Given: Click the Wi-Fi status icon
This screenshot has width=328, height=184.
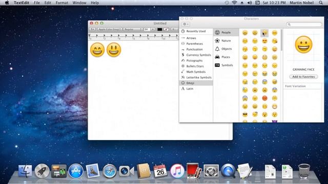Looking at the screenshot, I should [x=235, y=3].
